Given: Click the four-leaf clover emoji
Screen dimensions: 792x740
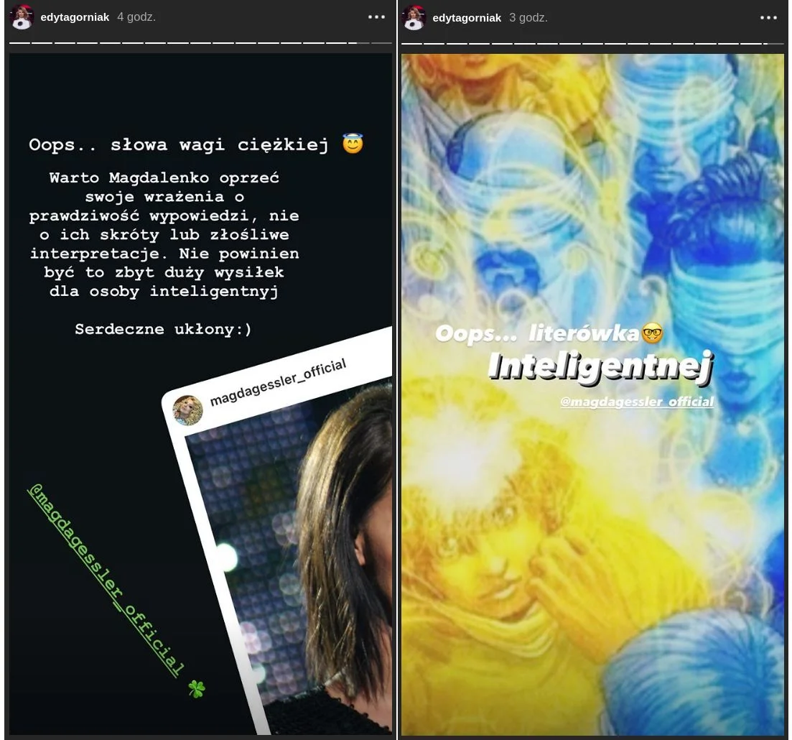Looking at the screenshot, I should 197,688.
